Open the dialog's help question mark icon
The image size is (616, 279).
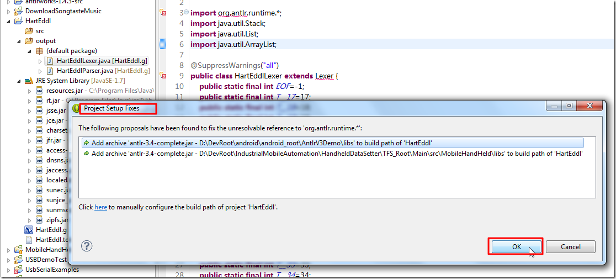pos(87,246)
